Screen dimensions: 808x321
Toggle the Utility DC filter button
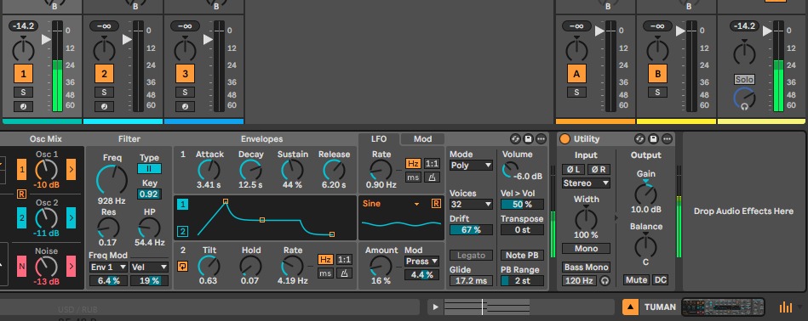click(660, 280)
